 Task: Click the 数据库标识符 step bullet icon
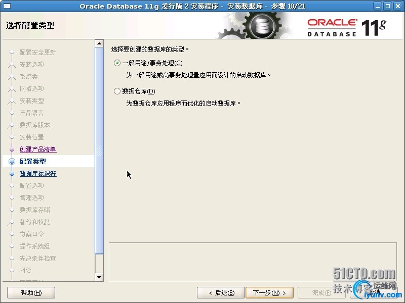pyautogui.click(x=12, y=173)
